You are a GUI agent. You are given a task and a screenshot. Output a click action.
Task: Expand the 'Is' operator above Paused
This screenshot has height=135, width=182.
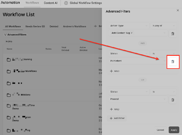pyautogui.click(x=164, y=92)
